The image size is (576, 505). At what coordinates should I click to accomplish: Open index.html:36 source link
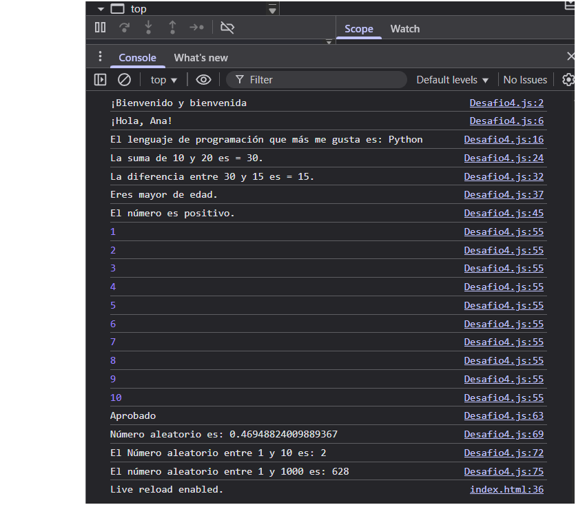(x=506, y=490)
